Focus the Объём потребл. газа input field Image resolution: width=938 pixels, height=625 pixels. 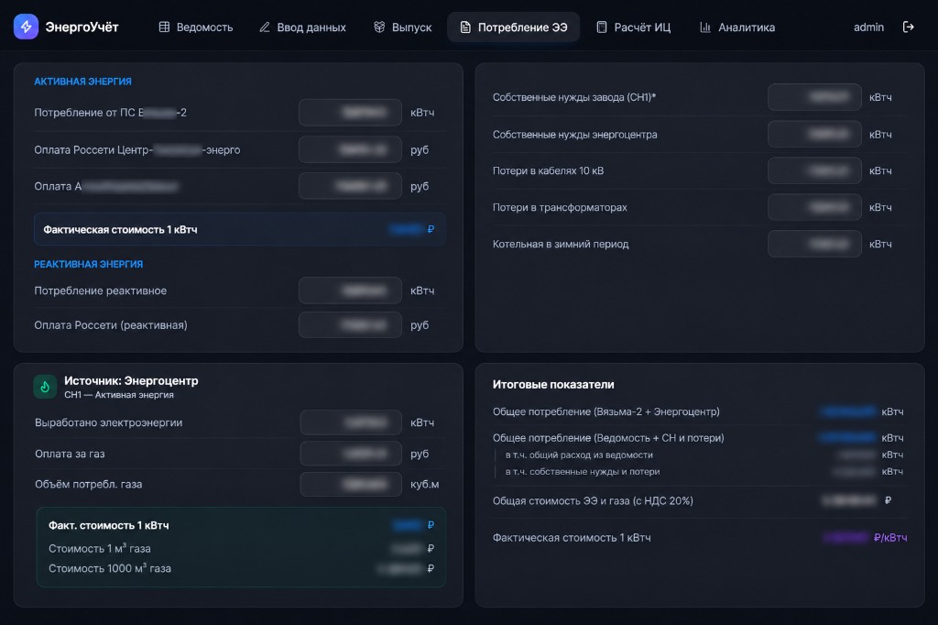pyautogui.click(x=351, y=484)
